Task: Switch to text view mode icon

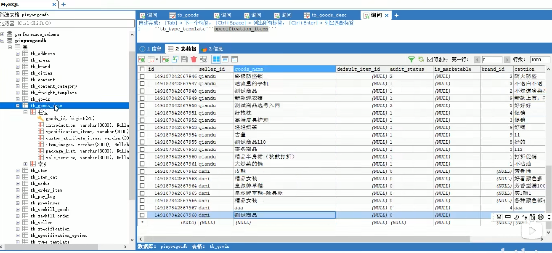Action: tap(234, 59)
